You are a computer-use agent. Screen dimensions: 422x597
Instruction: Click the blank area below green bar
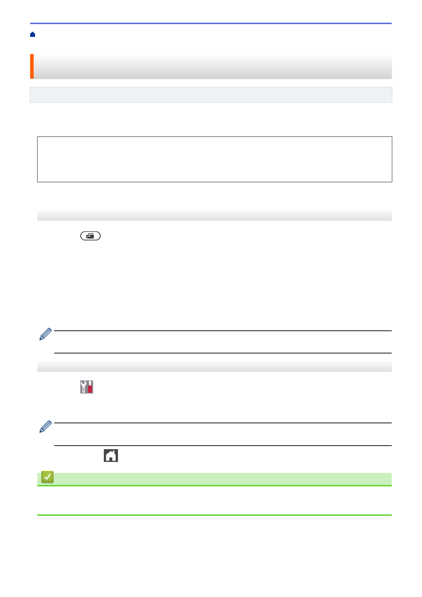[x=214, y=500]
